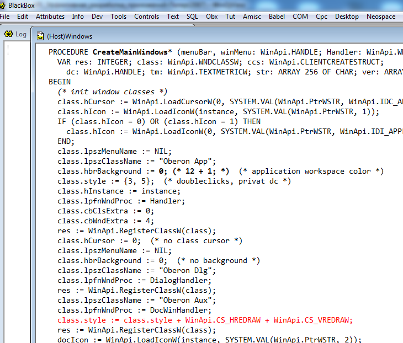Place cursor in red class.style code line
The width and height of the screenshot is (403, 343).
point(204,320)
